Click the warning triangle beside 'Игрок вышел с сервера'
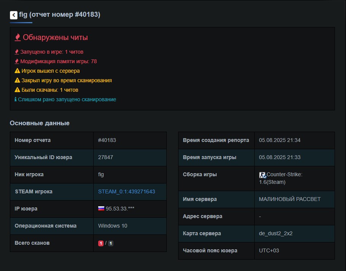Image resolution: width=346 pixels, height=271 pixels. (x=17, y=71)
